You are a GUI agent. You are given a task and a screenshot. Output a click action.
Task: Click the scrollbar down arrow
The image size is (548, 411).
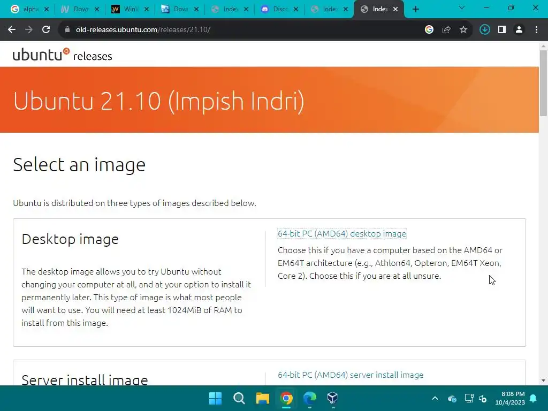pos(543,380)
